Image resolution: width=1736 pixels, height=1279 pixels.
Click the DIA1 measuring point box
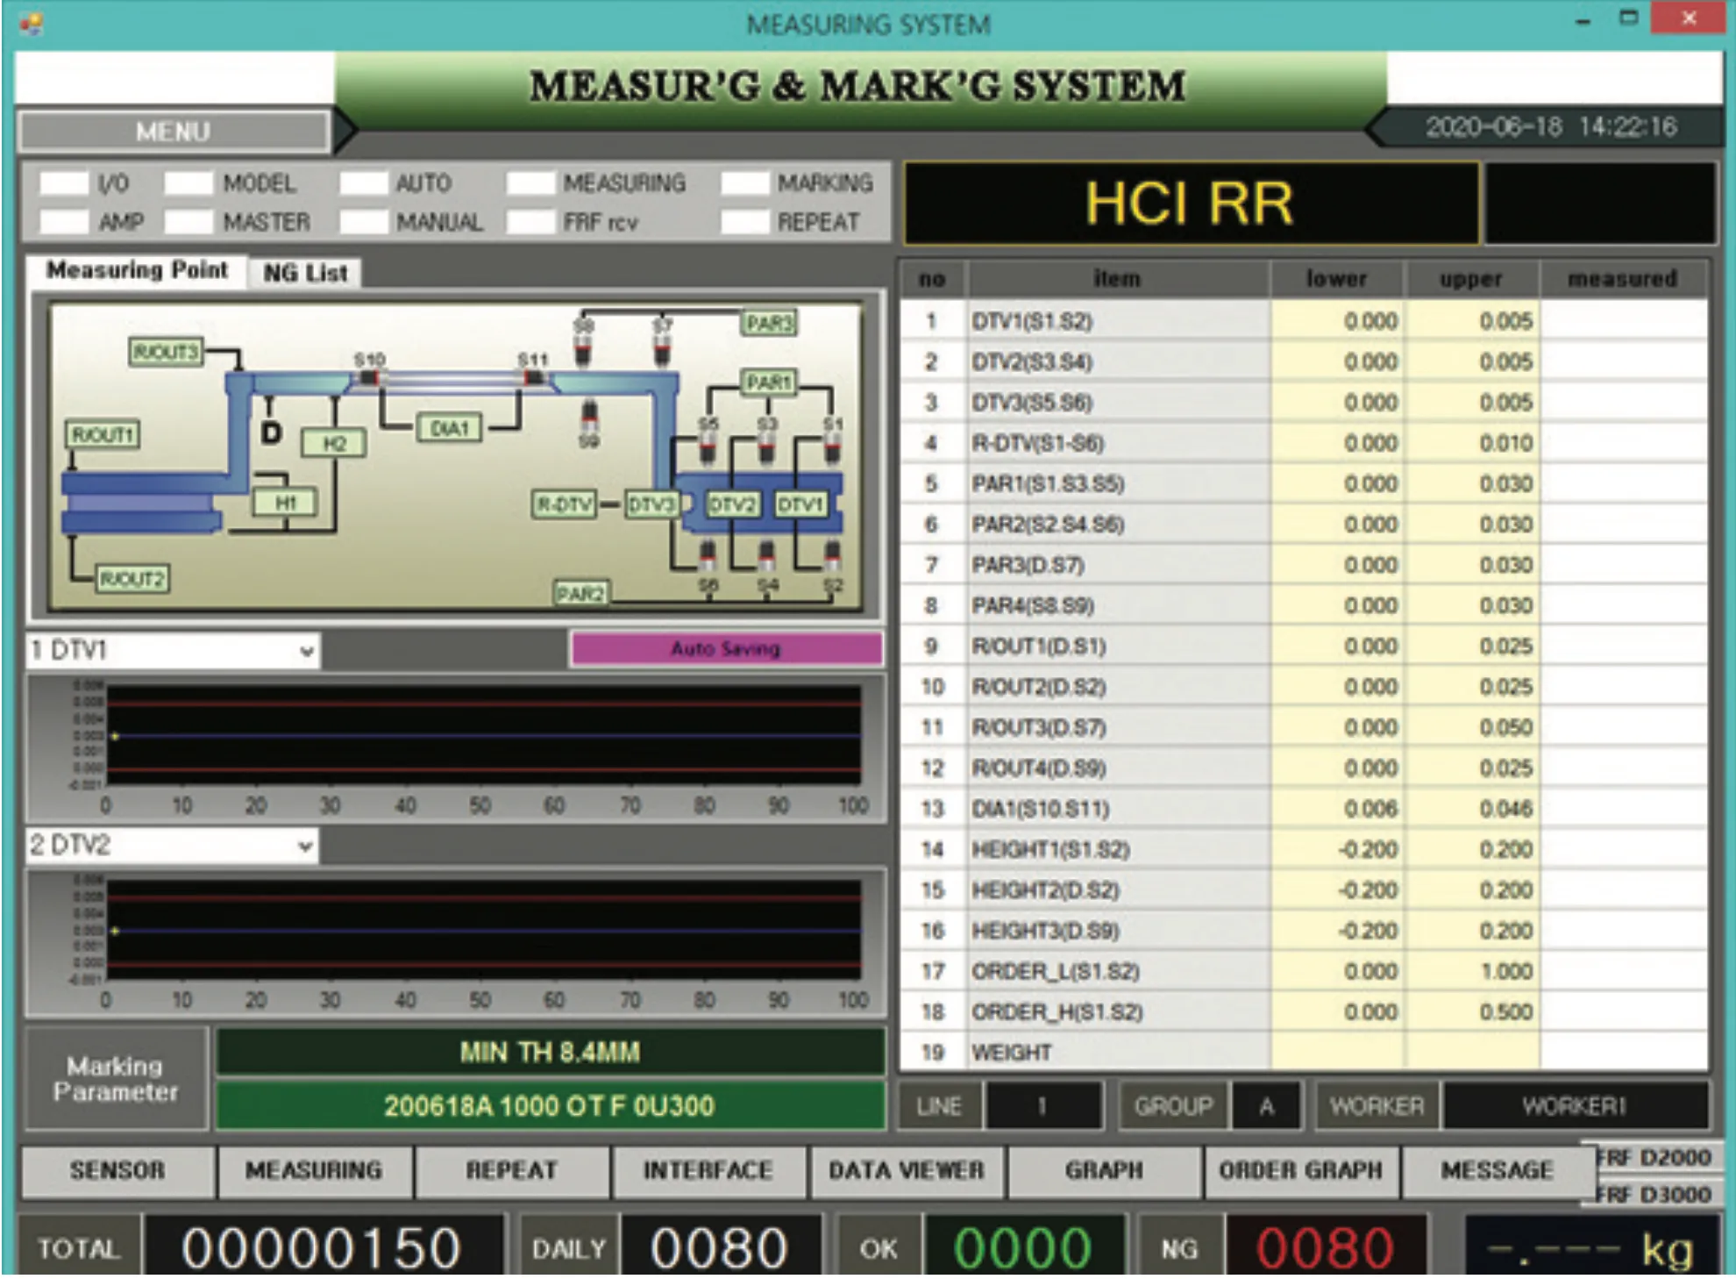pos(450,428)
